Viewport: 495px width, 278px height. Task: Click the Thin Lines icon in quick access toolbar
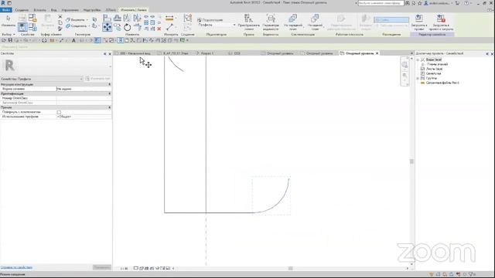(97, 40)
